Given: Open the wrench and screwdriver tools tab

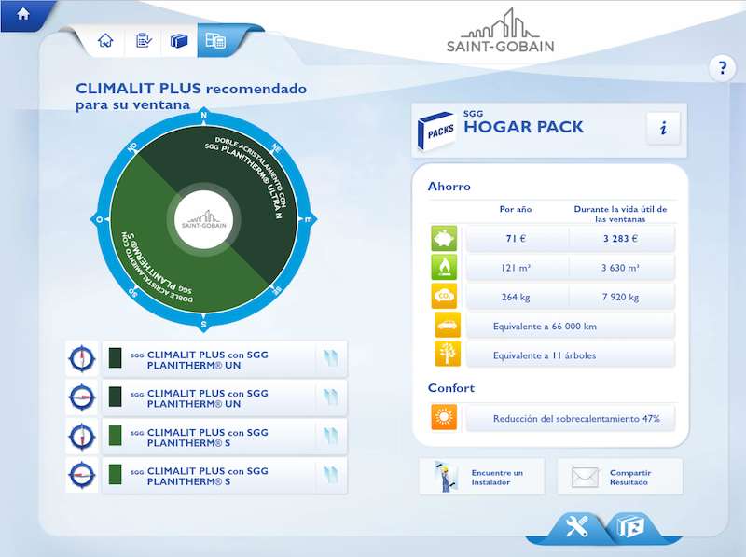Looking at the screenshot, I should click(x=570, y=528).
